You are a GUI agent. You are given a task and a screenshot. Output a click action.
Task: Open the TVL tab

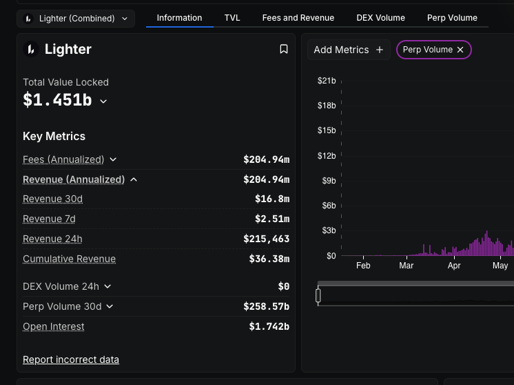click(232, 18)
